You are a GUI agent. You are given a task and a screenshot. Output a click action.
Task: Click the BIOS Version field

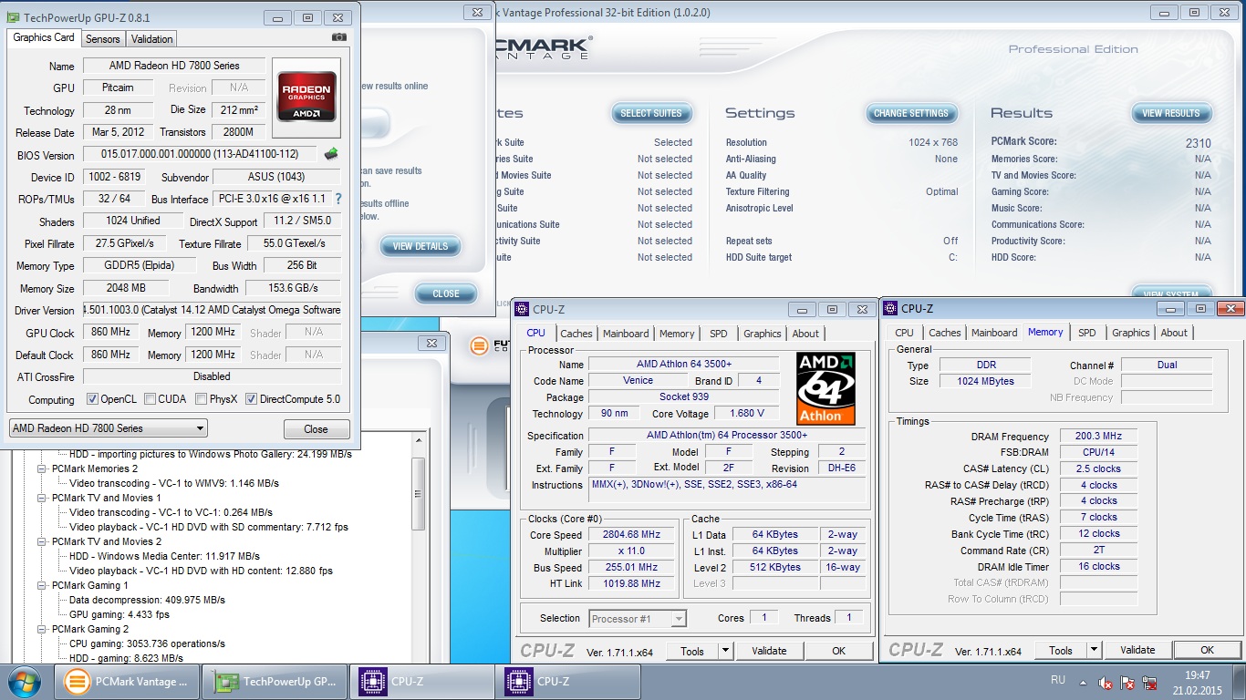(201, 155)
